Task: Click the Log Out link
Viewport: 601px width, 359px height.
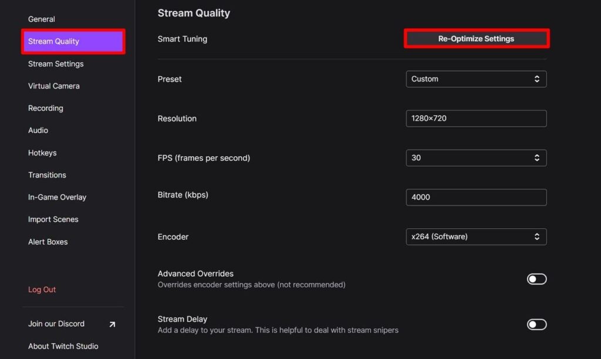Action: pos(42,289)
